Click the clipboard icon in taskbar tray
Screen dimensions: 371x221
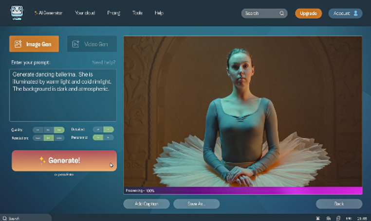pyautogui.click(x=338, y=218)
